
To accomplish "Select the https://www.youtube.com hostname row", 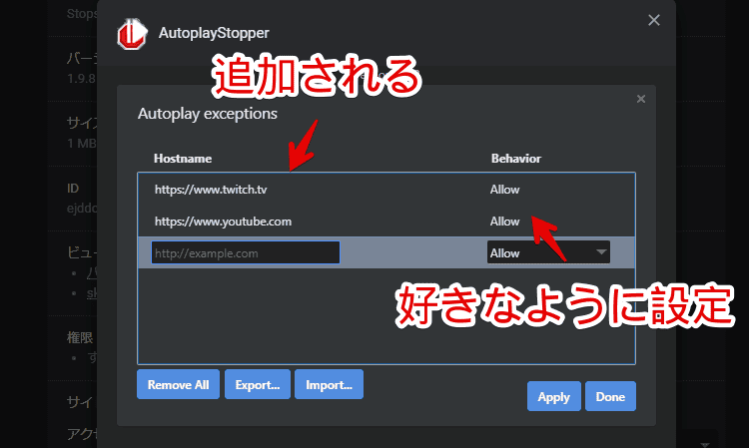I will (x=385, y=222).
